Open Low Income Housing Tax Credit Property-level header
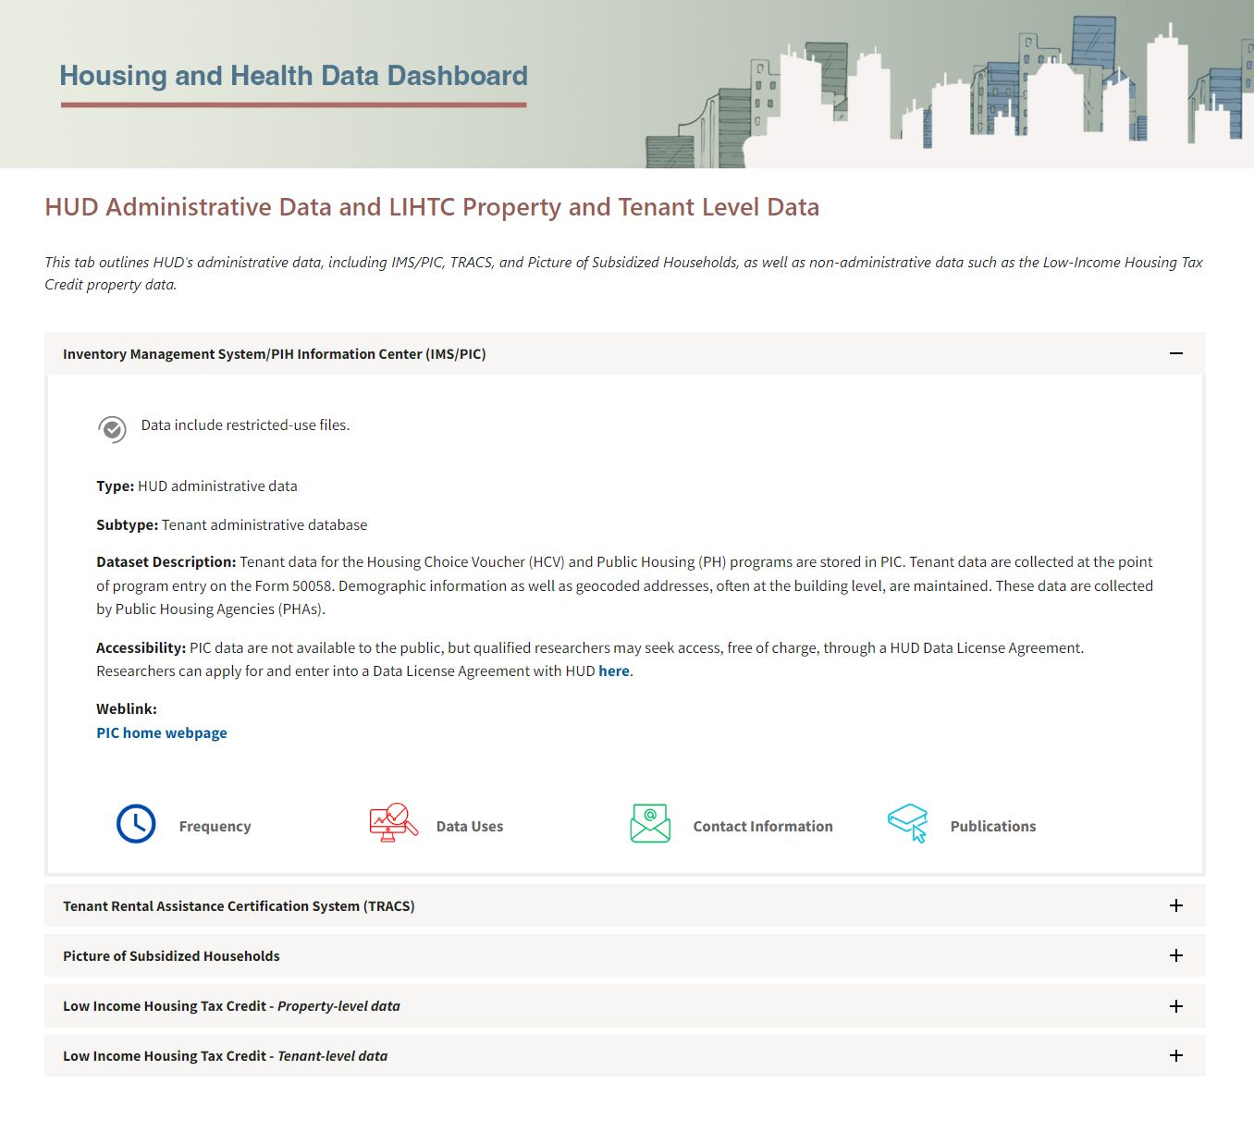The width and height of the screenshot is (1254, 1132). coord(625,1006)
